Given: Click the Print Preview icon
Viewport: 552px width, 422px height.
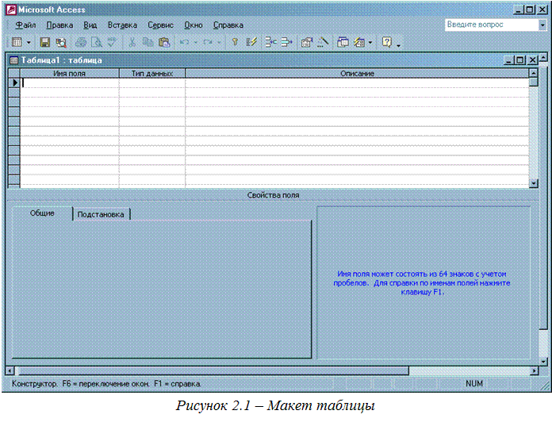Looking at the screenshot, I should [97, 43].
